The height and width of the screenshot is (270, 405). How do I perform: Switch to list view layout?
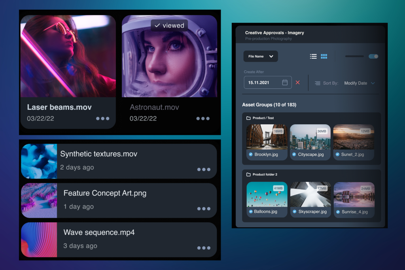pos(313,57)
